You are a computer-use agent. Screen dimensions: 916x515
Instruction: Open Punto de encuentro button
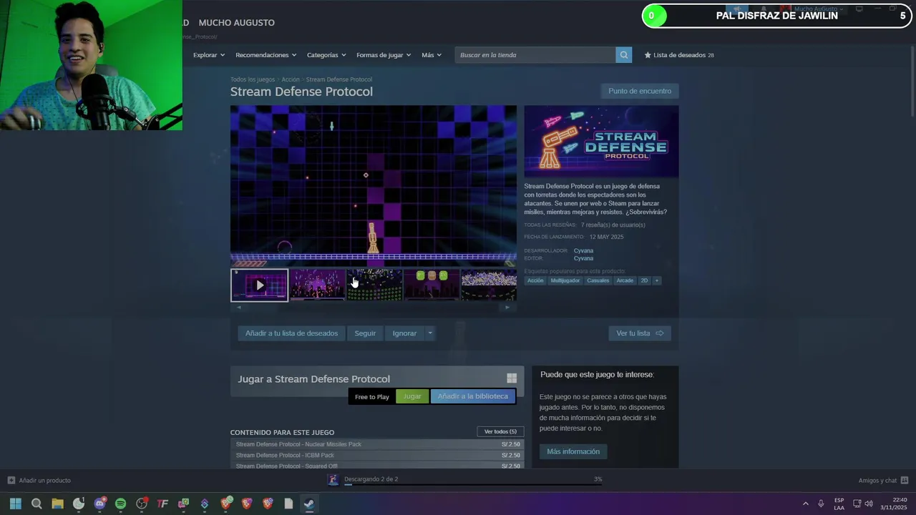[640, 91]
